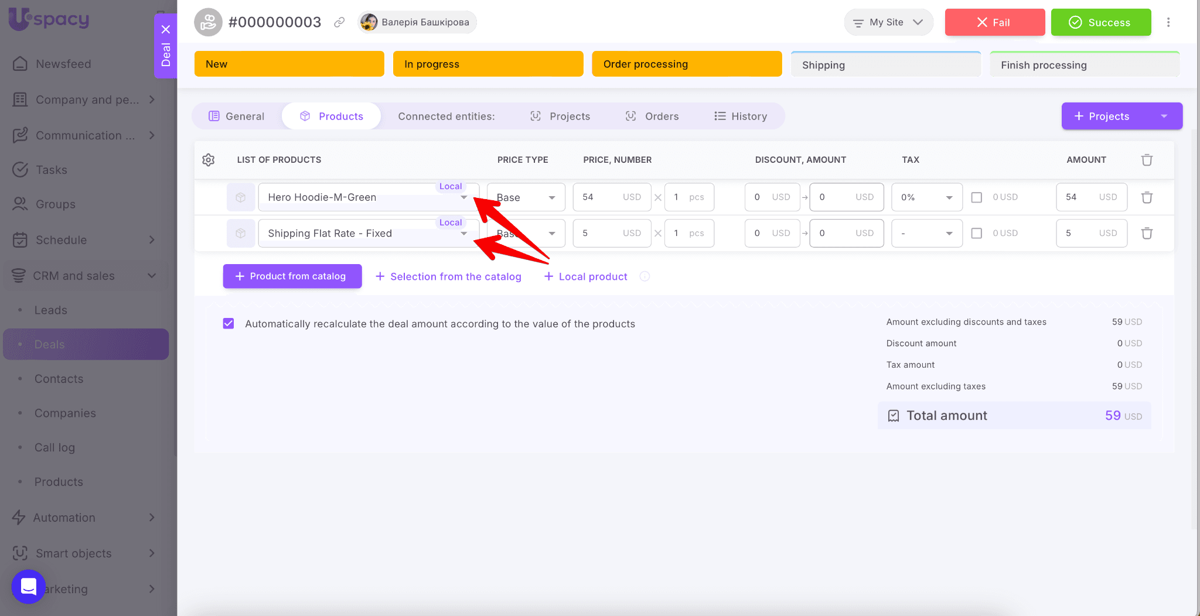Open the My Site funnel dropdown
Viewport: 1200px width, 616px height.
pos(888,22)
